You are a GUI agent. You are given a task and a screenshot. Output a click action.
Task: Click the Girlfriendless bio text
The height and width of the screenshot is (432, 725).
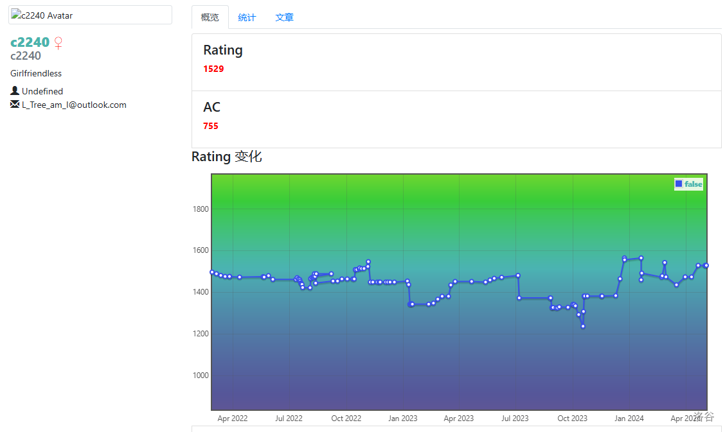point(36,73)
